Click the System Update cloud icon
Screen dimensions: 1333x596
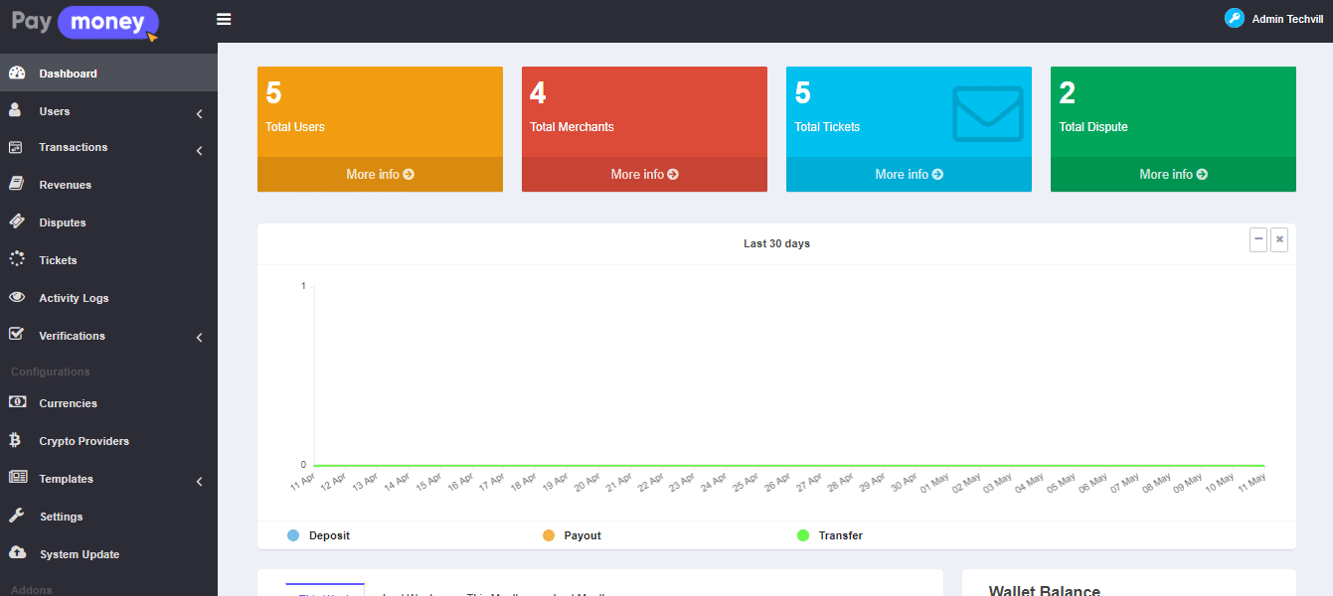(x=17, y=553)
